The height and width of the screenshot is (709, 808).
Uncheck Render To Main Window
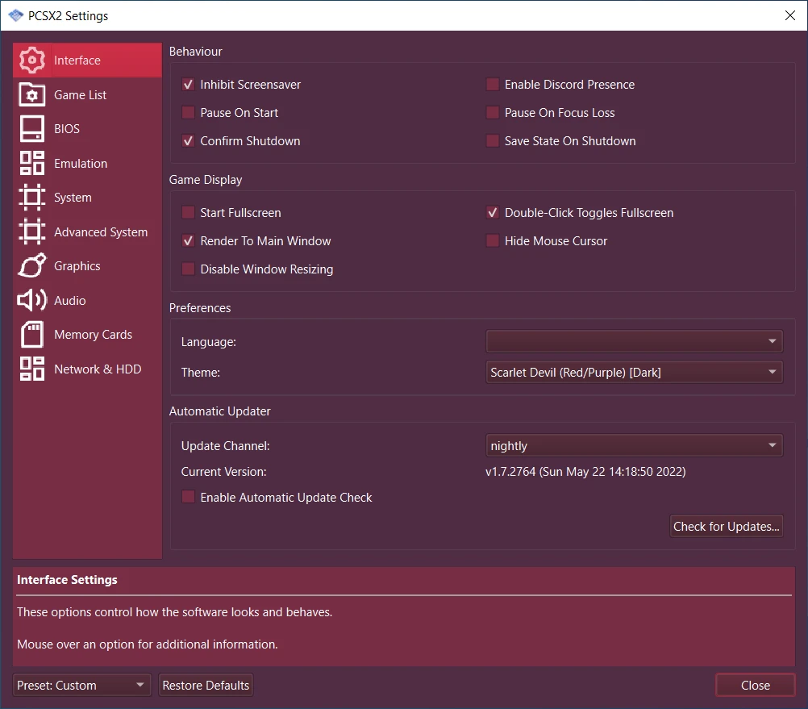pos(188,241)
